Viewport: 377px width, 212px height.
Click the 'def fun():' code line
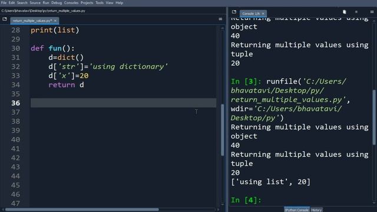(52, 48)
